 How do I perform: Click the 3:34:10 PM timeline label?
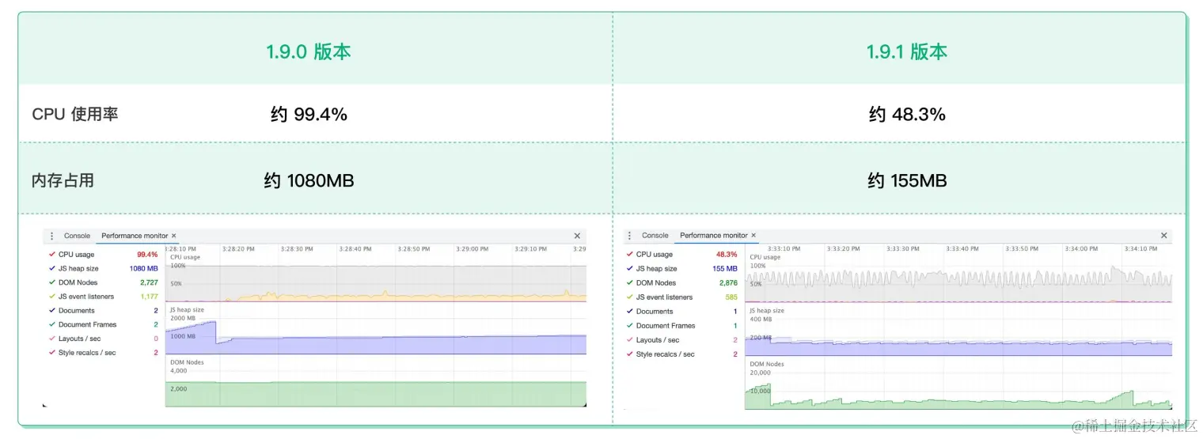1140,248
